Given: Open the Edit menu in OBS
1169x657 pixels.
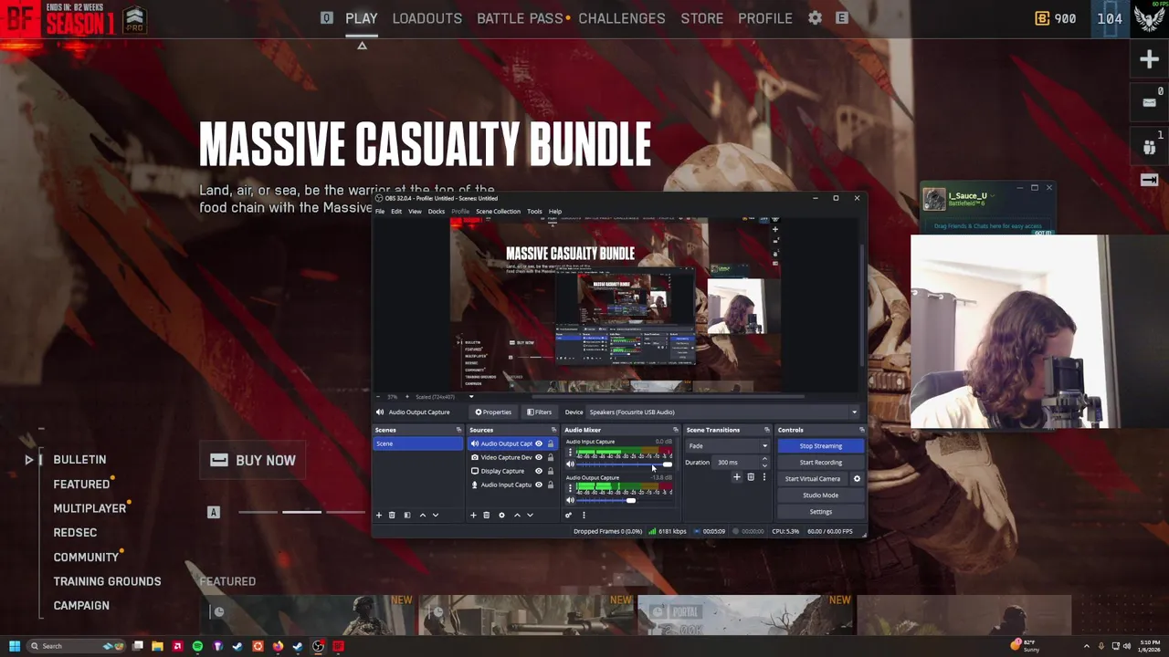Looking at the screenshot, I should [396, 212].
